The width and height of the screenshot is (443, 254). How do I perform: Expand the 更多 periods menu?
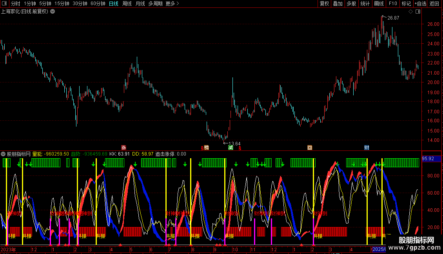(172, 4)
